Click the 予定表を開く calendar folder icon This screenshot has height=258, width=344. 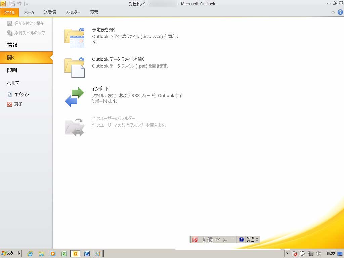(x=74, y=38)
